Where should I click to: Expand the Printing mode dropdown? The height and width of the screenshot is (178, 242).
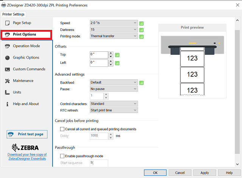(x=113, y=36)
